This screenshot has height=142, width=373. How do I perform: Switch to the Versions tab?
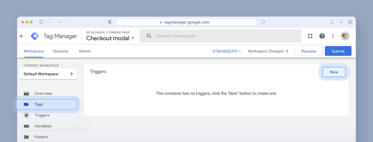(61, 51)
